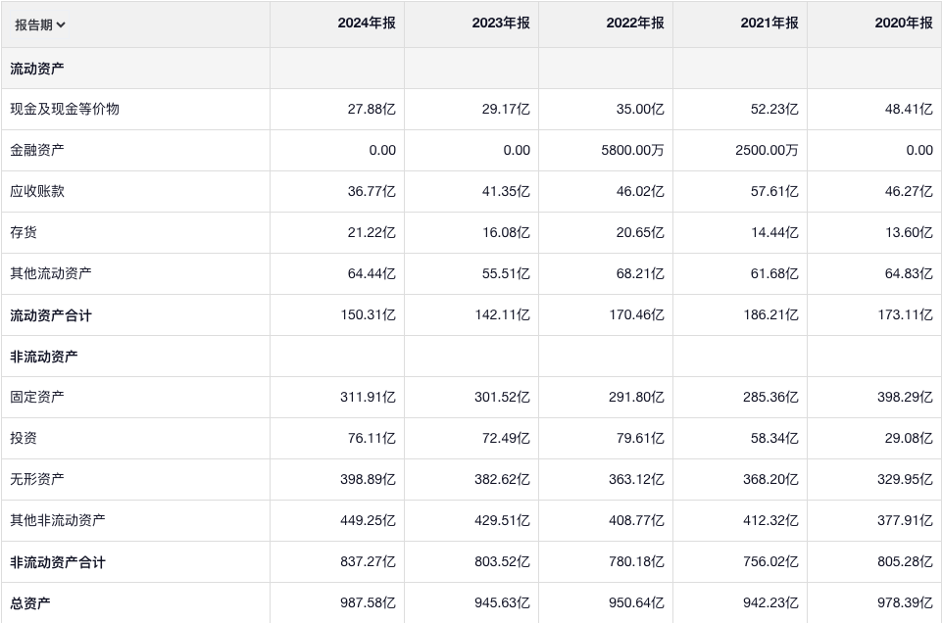
Task: Select the 现金及现金等价物 row label
Action: click(x=65, y=110)
